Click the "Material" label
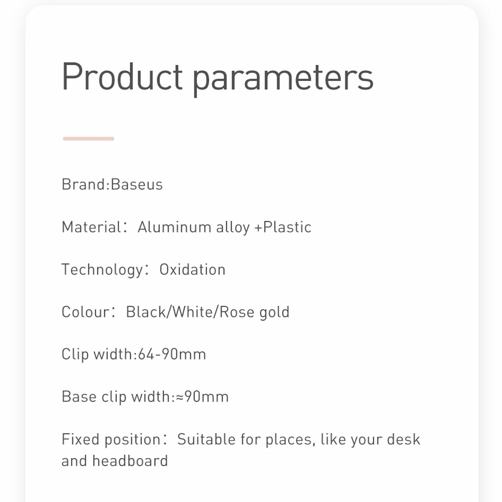This screenshot has width=502, height=502. pyautogui.click(x=92, y=227)
